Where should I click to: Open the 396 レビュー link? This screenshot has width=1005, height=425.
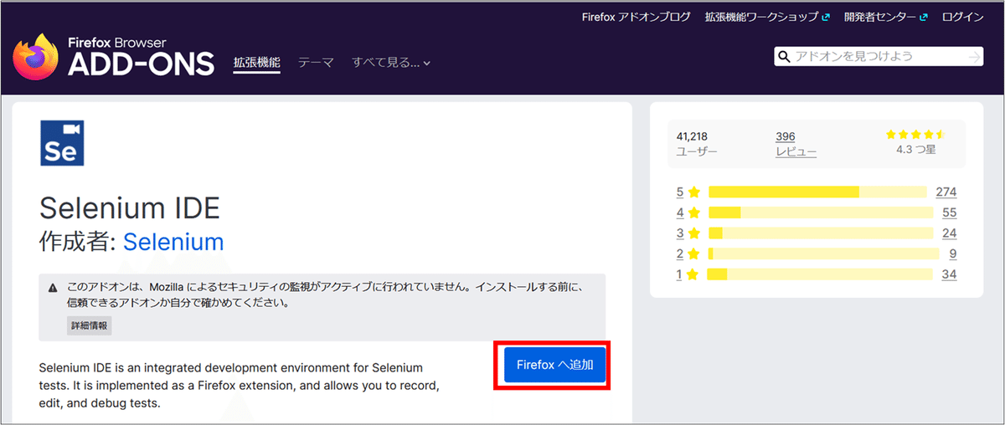click(796, 144)
